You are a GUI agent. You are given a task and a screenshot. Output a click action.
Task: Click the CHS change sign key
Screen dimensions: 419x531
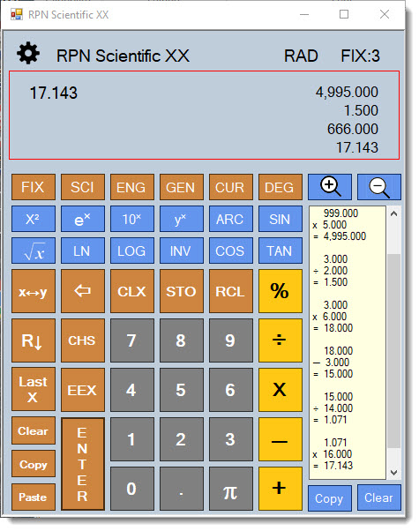pyautogui.click(x=83, y=340)
